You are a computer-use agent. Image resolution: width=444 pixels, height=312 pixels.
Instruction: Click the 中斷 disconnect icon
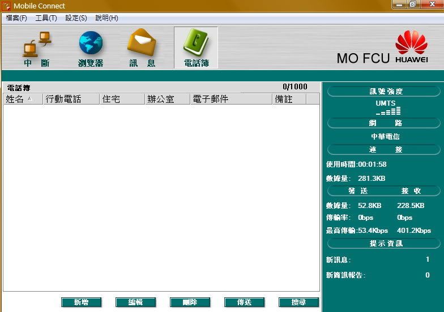click(36, 48)
